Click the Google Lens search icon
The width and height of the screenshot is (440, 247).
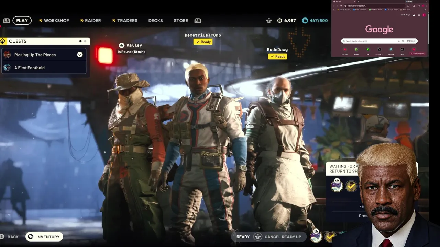pyautogui.click(x=403, y=41)
